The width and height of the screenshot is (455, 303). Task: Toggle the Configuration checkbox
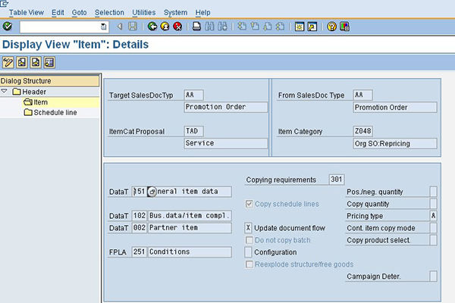(248, 252)
